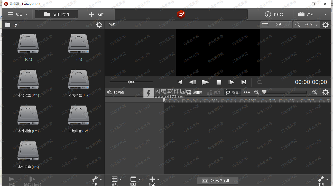Image resolution: width=333 pixels, height=186 pixels.
Task: Click the red Catalyst Edit logo
Action: [x=181, y=14]
